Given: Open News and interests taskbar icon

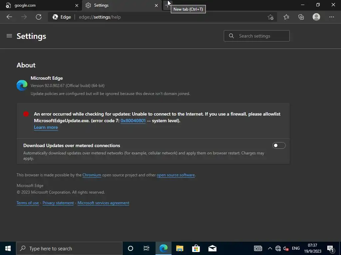Looking at the screenshot, I should click(258, 248).
